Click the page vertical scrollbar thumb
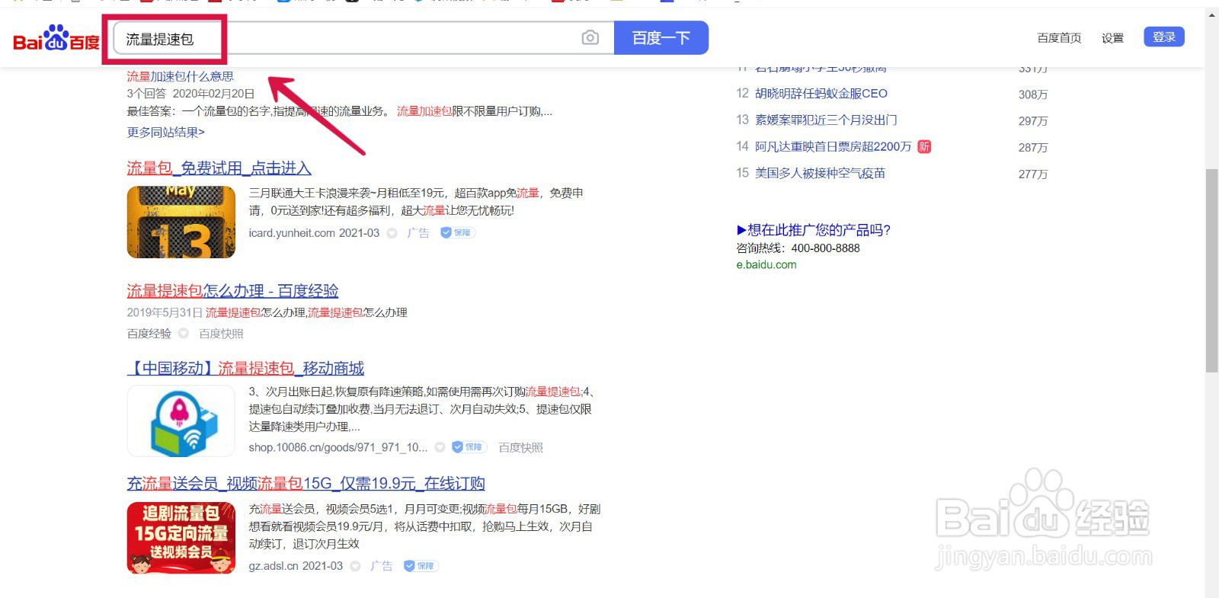1219x598 pixels. point(1211,270)
